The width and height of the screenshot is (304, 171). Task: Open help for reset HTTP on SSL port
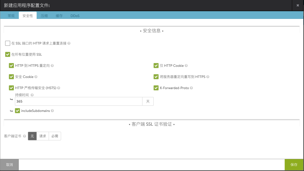point(69,43)
